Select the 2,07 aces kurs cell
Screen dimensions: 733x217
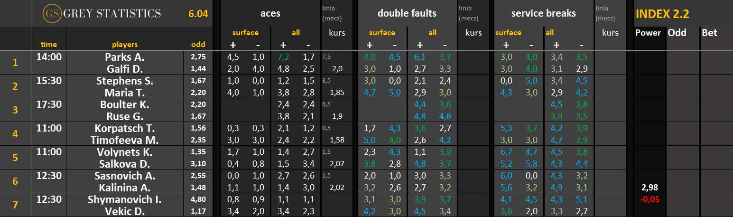coord(337,164)
